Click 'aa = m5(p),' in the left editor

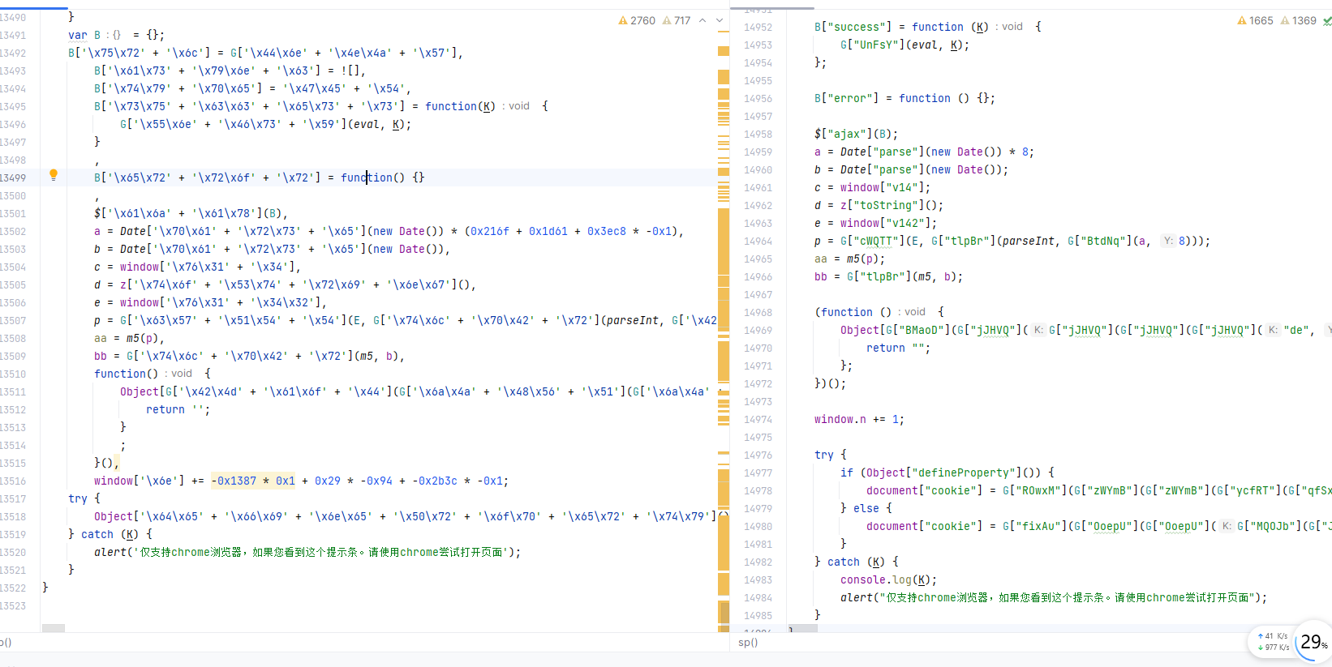129,338
